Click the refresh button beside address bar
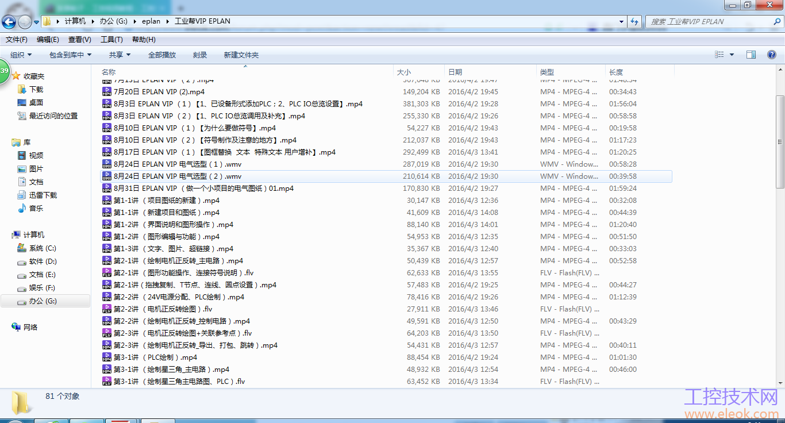The width and height of the screenshot is (785, 423). coord(634,21)
